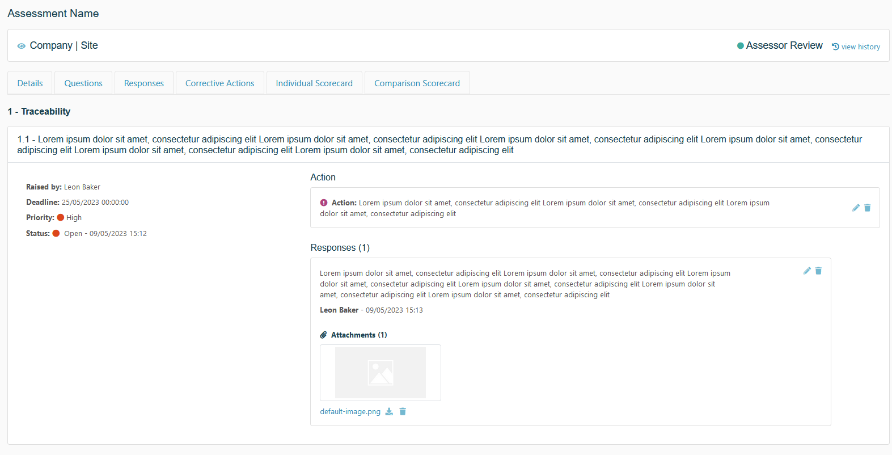The height and width of the screenshot is (455, 892).
Task: Click the eye icon beside Company | Site
Action: 22,46
